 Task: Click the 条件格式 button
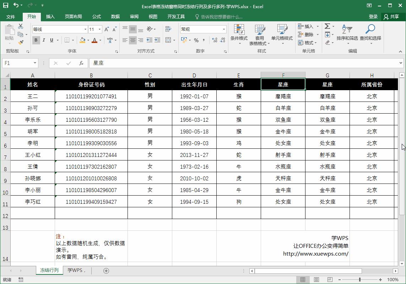click(x=239, y=34)
